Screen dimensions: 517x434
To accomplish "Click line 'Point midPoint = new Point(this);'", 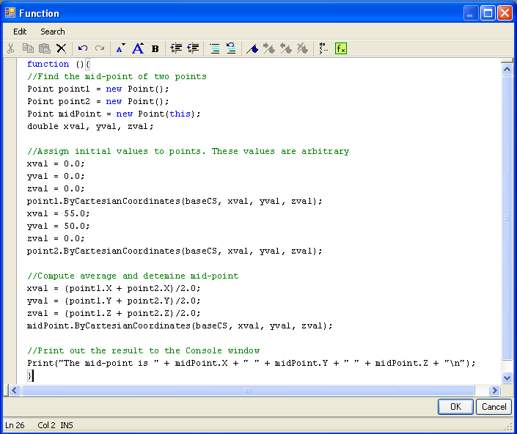I will tap(114, 114).
